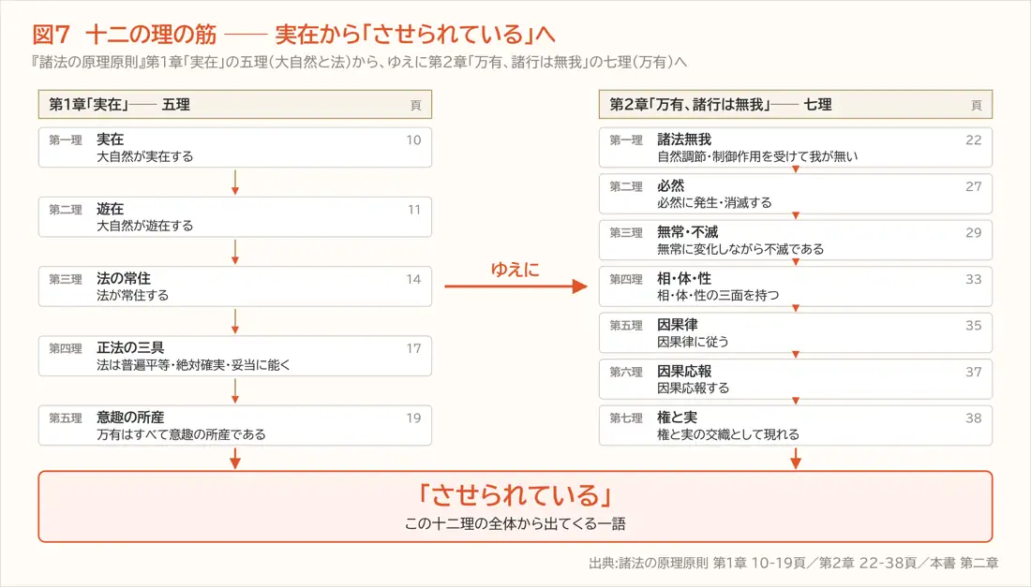Click the 相・体・性 heading

pyautogui.click(x=684, y=278)
